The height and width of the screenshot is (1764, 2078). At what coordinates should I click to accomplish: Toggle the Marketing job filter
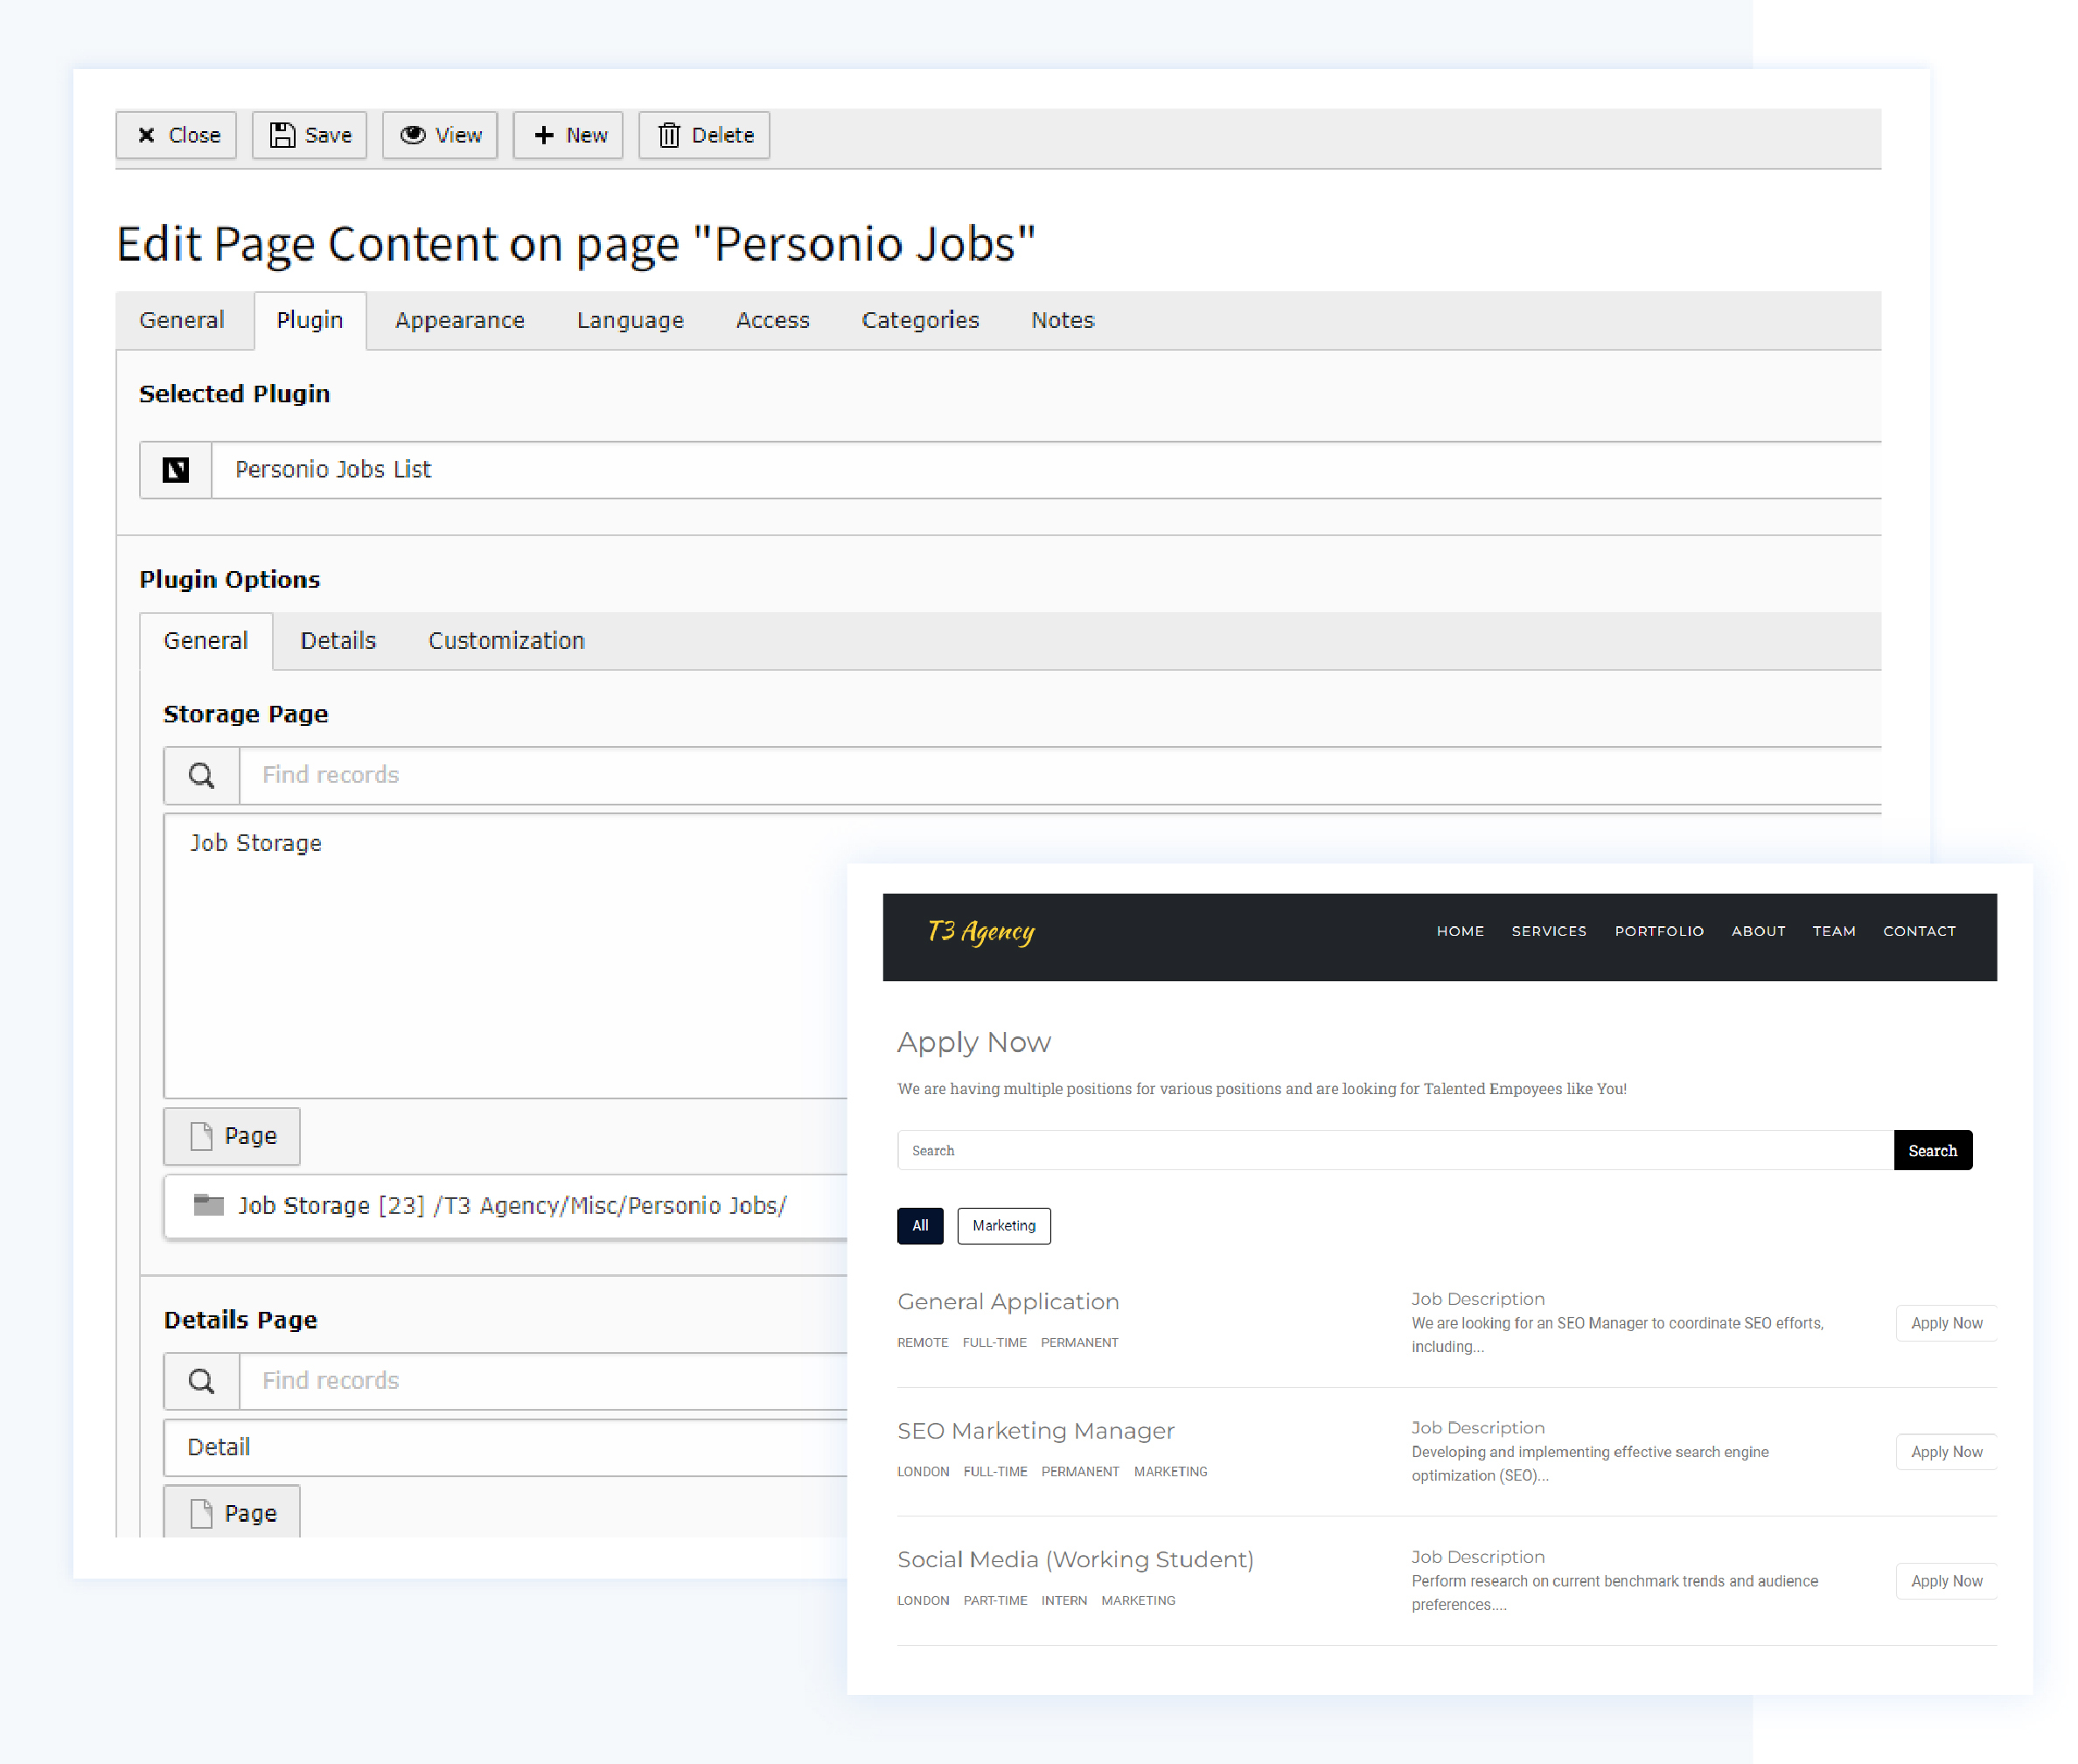pyautogui.click(x=1003, y=1225)
